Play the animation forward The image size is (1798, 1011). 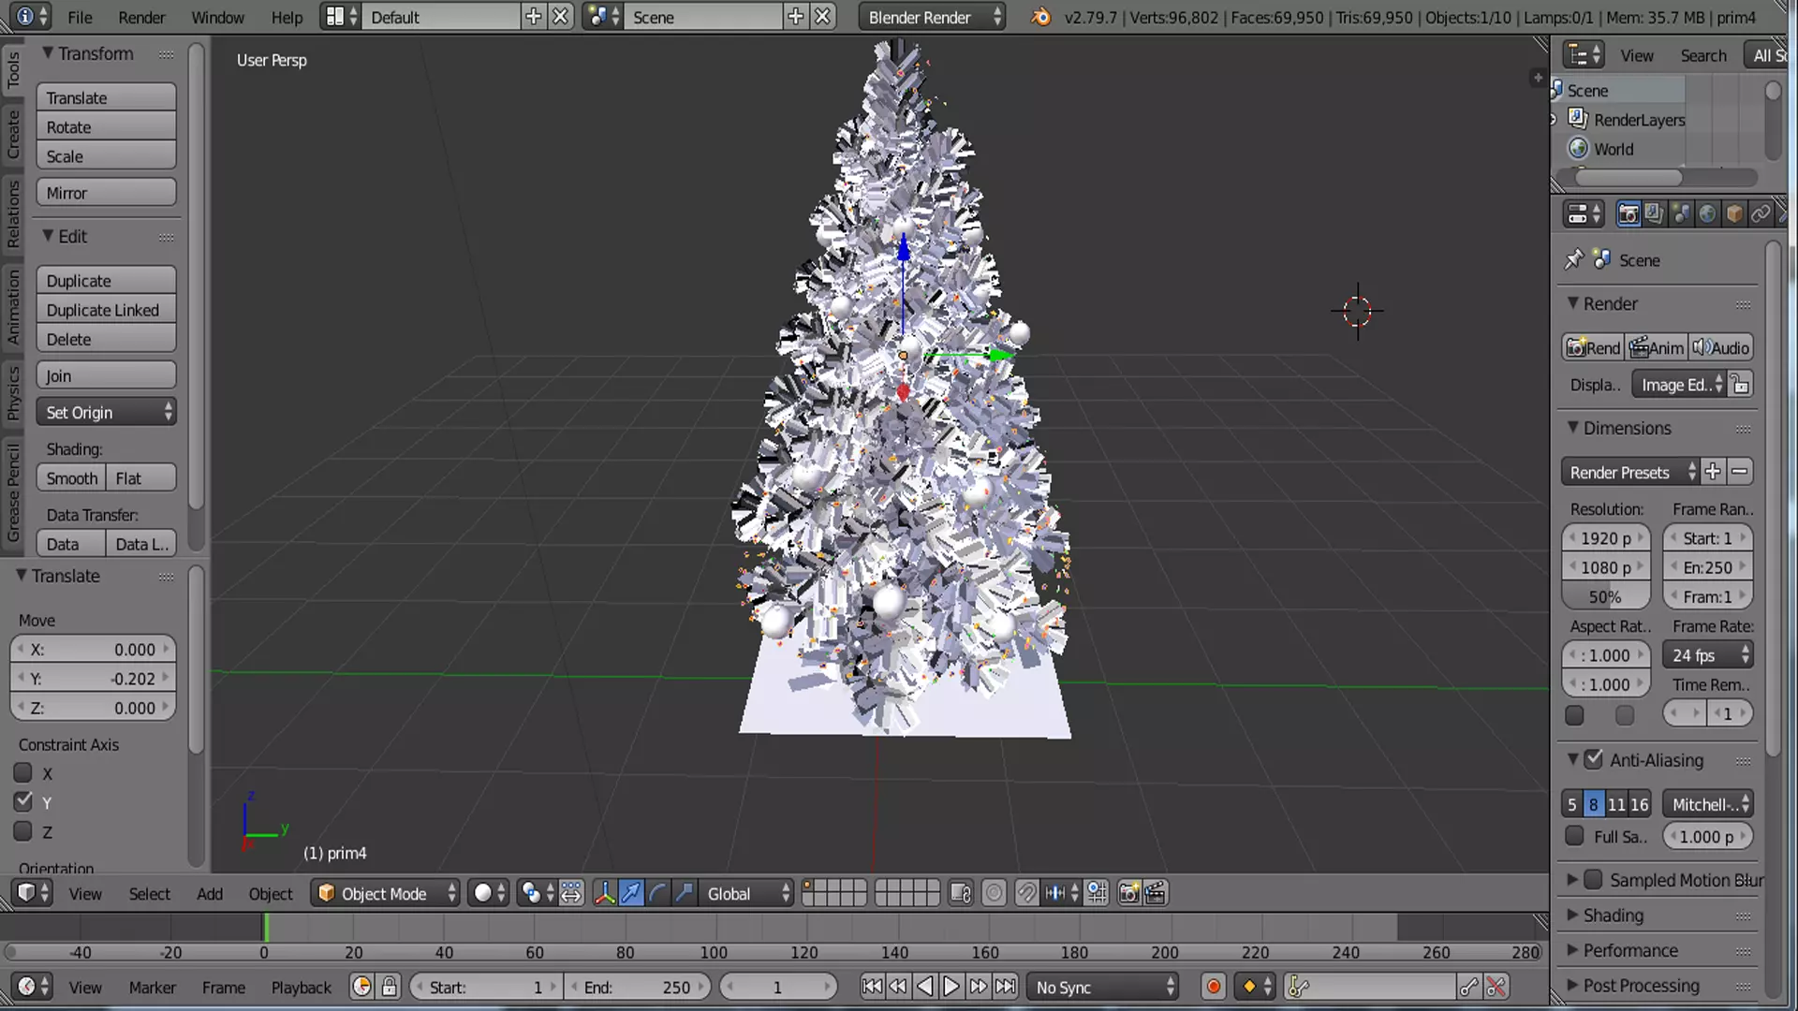click(x=951, y=987)
